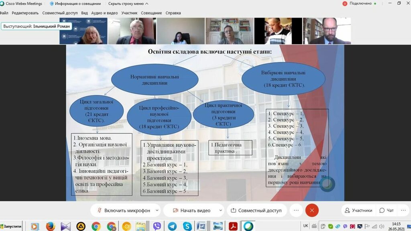
Task: Select the bearded man's video thumbnail
Action: click(x=327, y=31)
